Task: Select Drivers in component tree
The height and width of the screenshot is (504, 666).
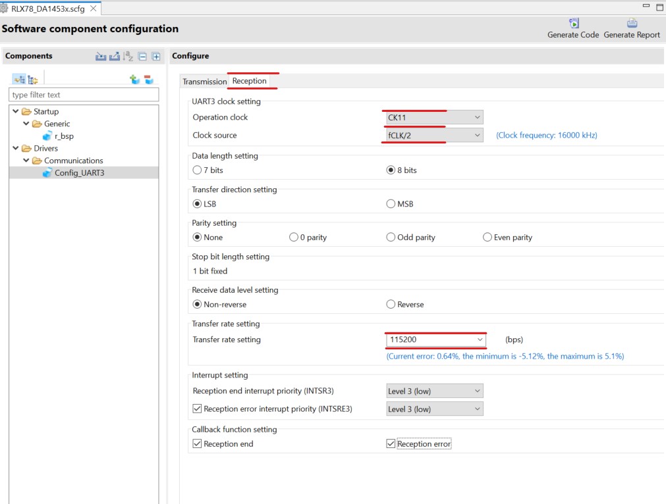Action: coord(45,149)
